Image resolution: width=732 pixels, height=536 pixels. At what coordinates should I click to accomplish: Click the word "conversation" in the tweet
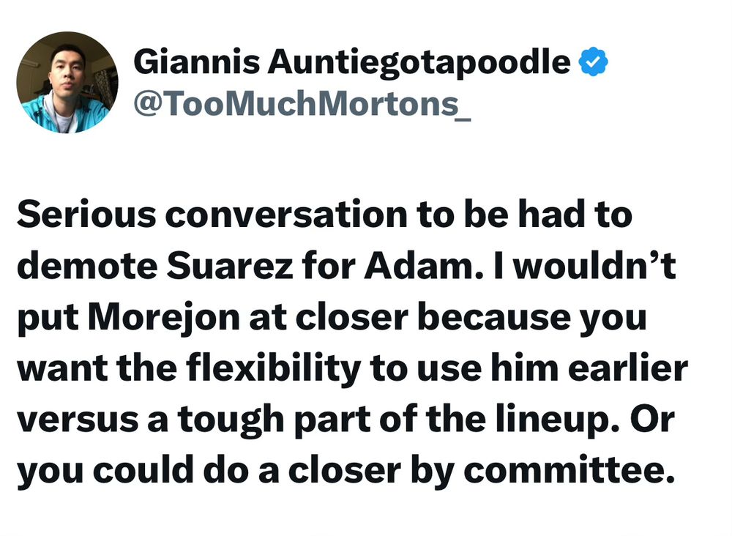tap(286, 215)
